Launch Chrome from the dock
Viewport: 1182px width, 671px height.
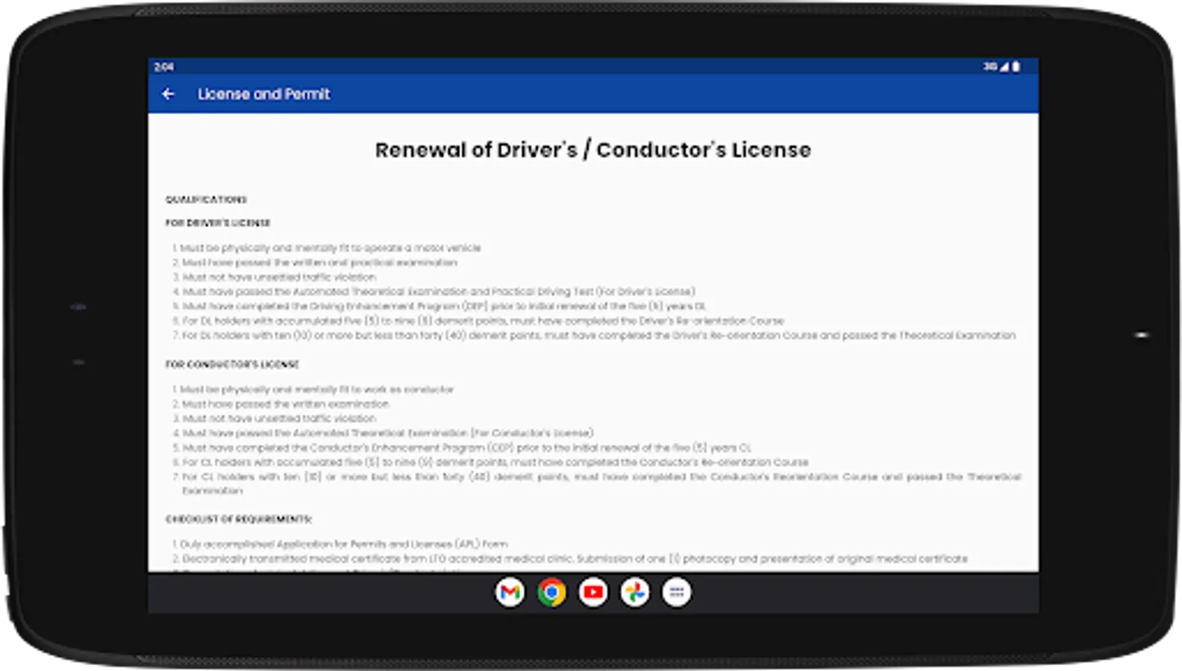pyautogui.click(x=551, y=593)
